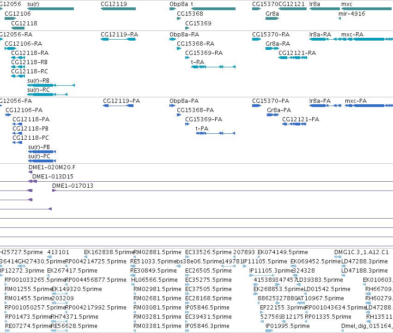393x333 pixels.
Task: Click the CG15370-PA protein label
Action: click(271, 101)
